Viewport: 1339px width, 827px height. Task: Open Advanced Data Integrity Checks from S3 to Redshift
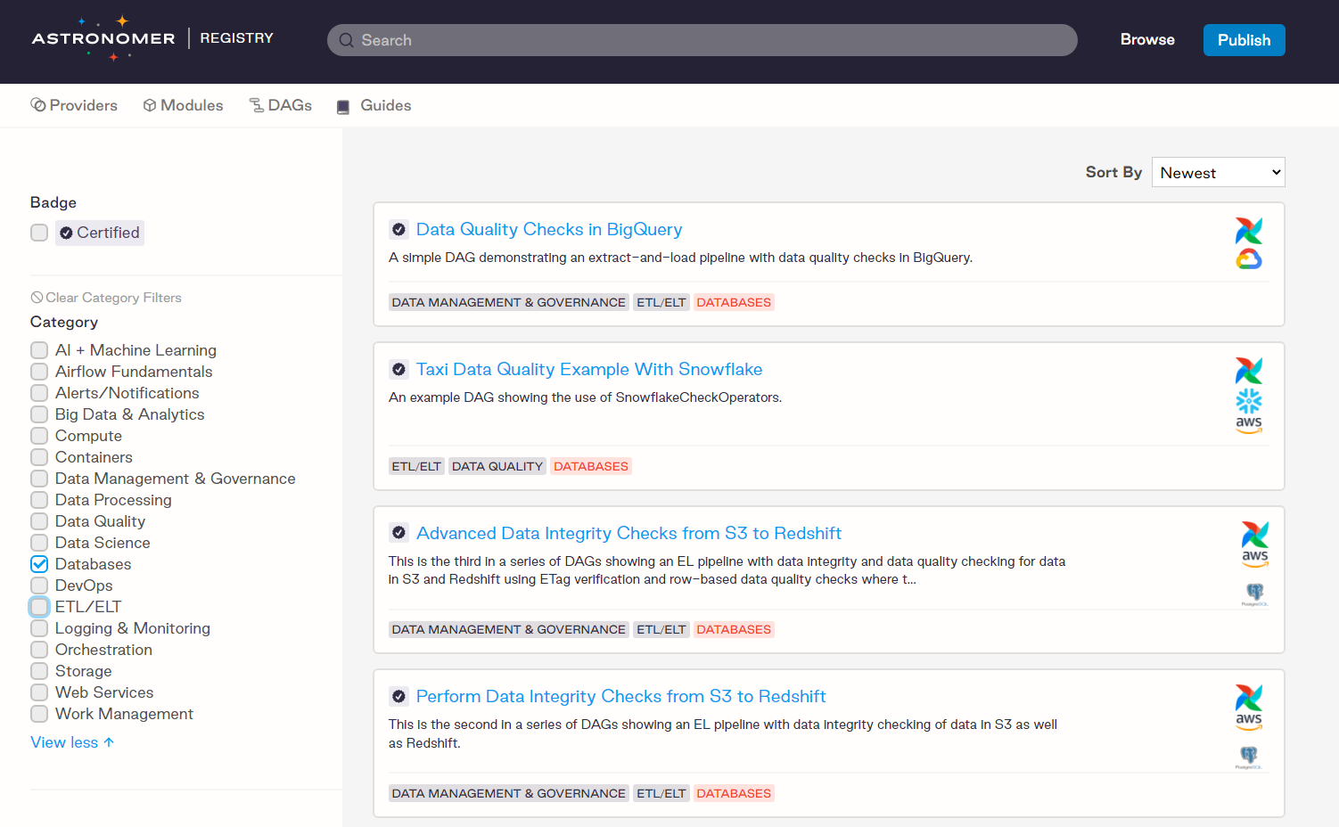(628, 534)
